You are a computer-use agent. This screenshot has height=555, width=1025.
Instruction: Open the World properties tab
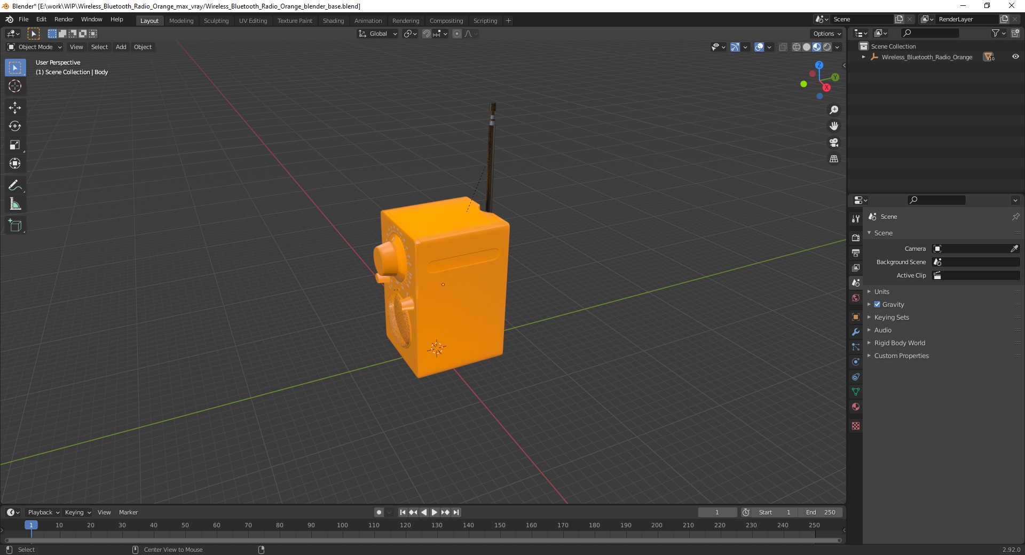(x=856, y=298)
